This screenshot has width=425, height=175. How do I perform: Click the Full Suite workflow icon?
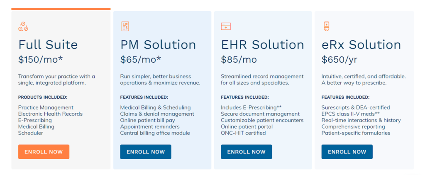click(23, 26)
